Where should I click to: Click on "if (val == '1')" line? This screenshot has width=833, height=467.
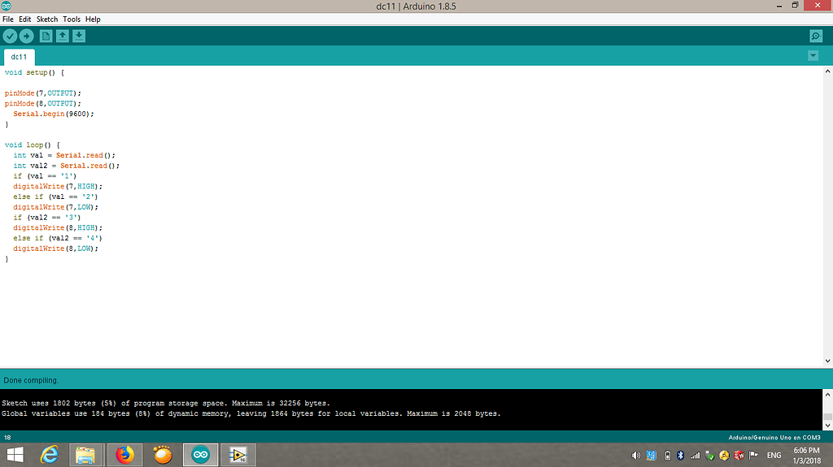tap(46, 176)
